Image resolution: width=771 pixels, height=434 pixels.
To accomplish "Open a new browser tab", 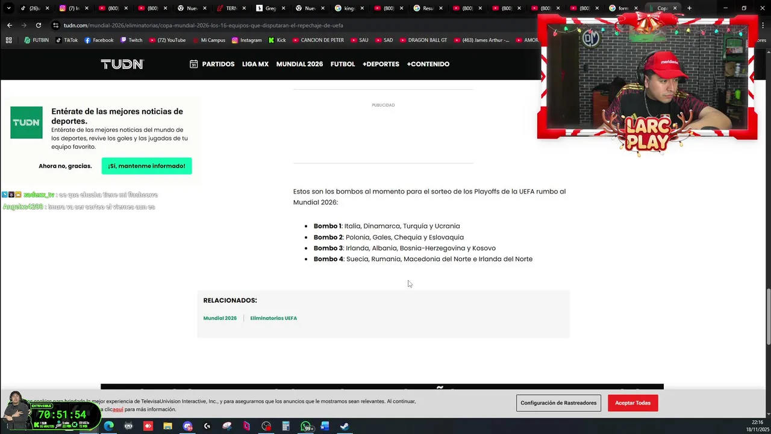I will pyautogui.click(x=689, y=8).
